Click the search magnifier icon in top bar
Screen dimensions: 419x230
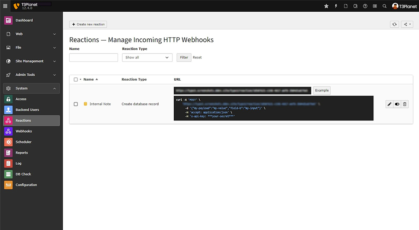tap(384, 6)
